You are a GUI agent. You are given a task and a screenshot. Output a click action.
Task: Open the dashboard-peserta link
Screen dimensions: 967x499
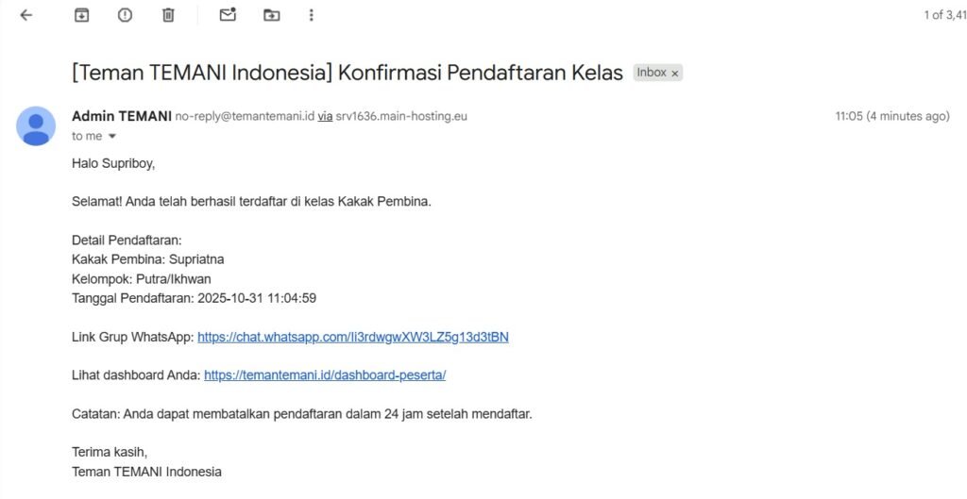click(324, 374)
